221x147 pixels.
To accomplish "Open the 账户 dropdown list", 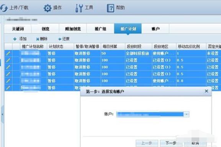I will pyautogui.click(x=187, y=114).
